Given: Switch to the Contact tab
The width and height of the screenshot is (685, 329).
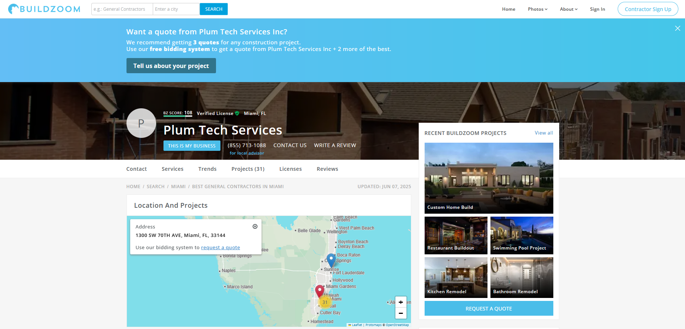Looking at the screenshot, I should (x=136, y=169).
